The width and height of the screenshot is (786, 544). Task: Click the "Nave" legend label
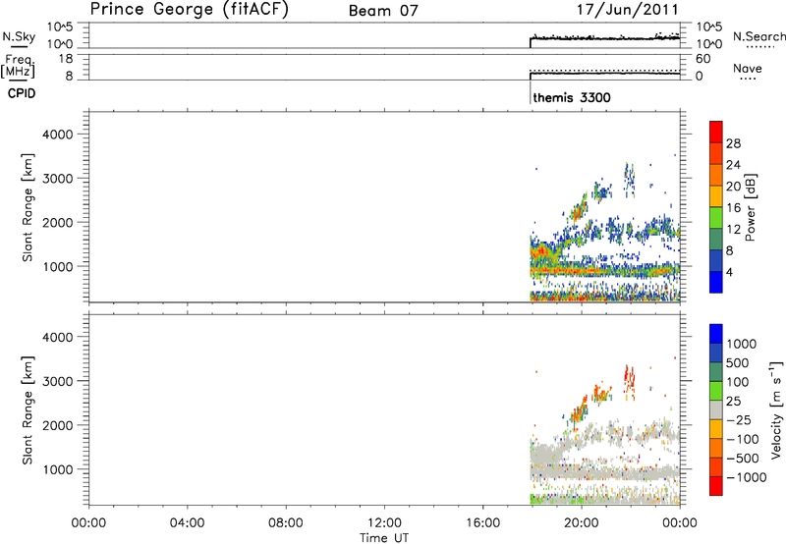click(x=748, y=68)
